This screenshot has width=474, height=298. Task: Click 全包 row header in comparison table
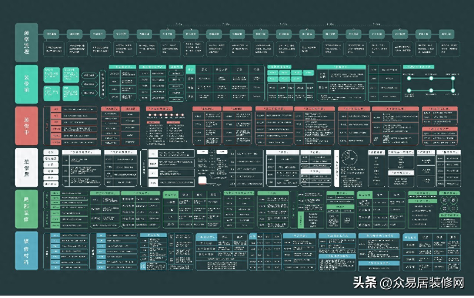click(190, 79)
